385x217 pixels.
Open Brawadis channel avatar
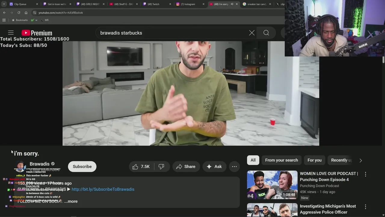tap(20, 167)
